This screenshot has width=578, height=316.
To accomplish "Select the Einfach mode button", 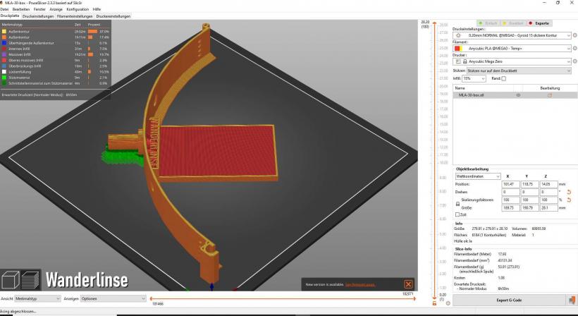I will click(x=488, y=23).
